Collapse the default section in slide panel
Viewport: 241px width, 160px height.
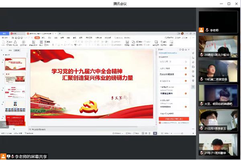pyautogui.click(x=4, y=55)
